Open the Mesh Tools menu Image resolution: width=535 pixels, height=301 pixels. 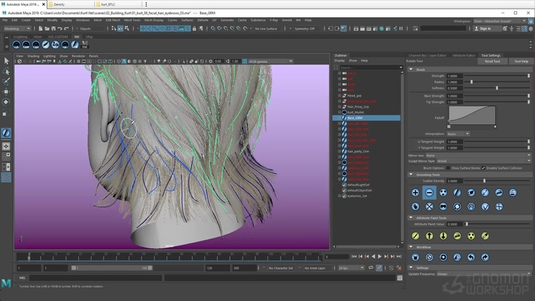[x=134, y=20]
